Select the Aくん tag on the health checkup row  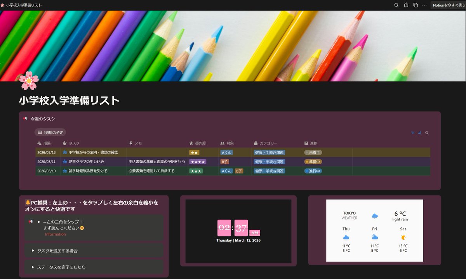pyautogui.click(x=226, y=171)
